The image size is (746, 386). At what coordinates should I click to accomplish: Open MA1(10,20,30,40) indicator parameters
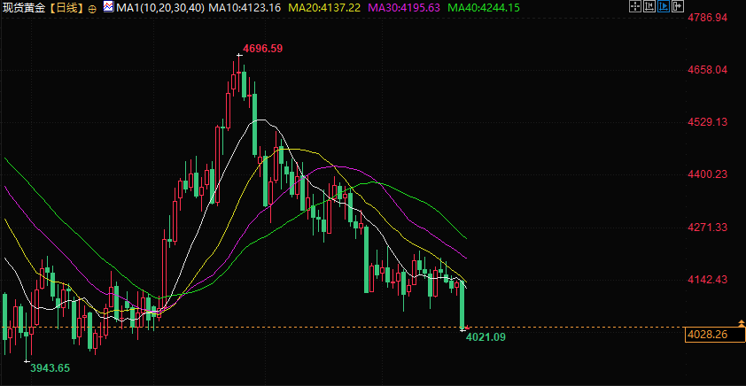coord(160,8)
